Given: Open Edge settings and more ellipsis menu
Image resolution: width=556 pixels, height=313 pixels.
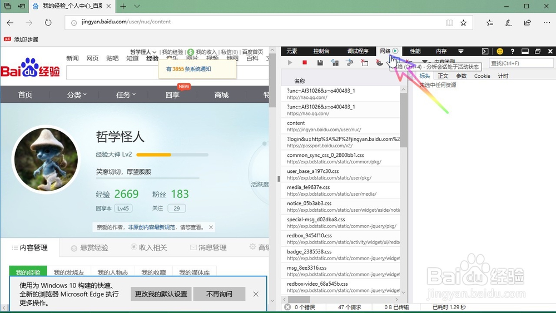Looking at the screenshot, I should click(547, 23).
